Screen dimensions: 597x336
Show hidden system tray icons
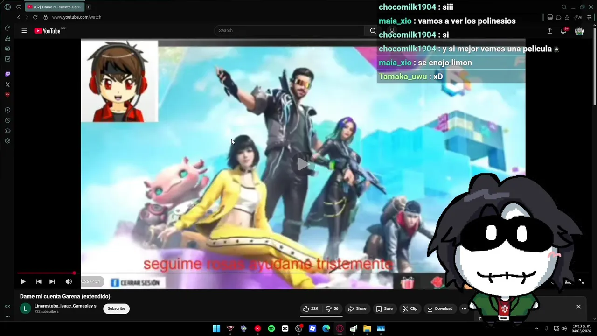[x=536, y=329]
